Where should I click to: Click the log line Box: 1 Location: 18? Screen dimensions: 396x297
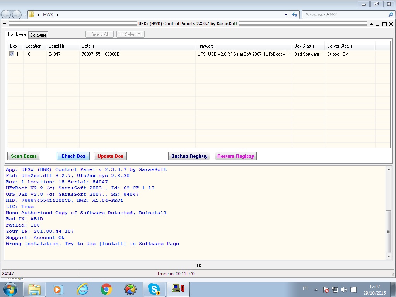(x=57, y=182)
